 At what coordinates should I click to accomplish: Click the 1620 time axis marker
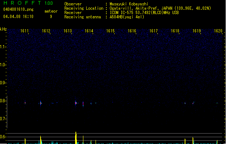[x=218, y=31]
